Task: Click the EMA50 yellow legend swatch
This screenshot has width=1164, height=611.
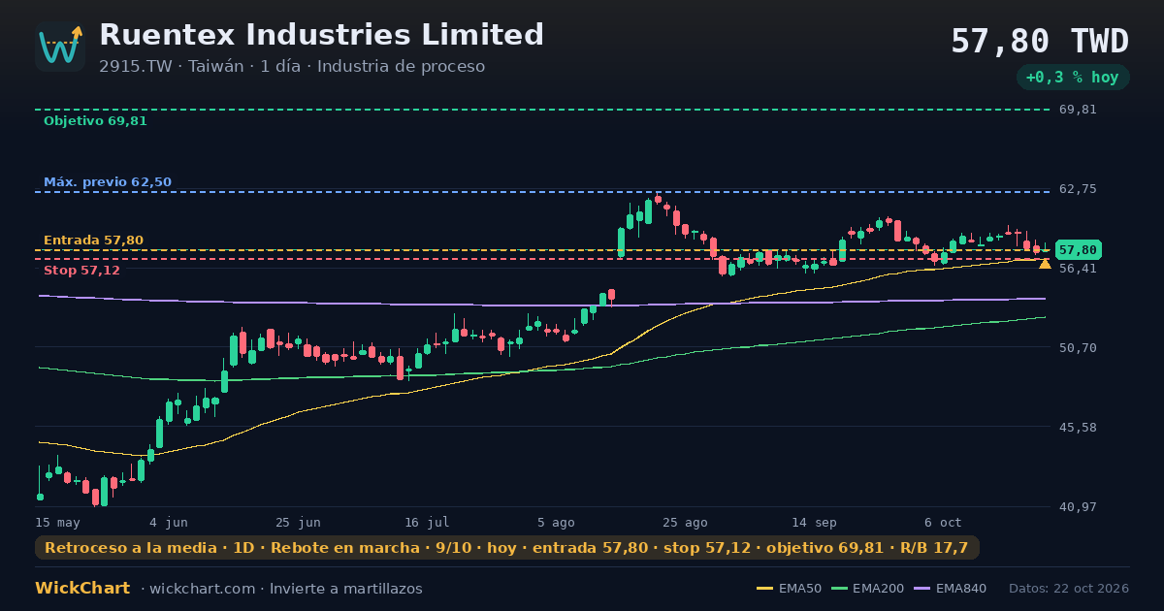Action: [764, 589]
